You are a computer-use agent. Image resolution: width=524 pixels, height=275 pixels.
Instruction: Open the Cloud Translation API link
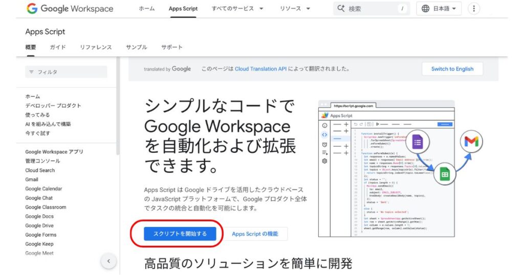pos(260,68)
